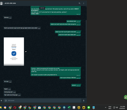Select message "main nya di olimpus 1000 kka"

click(x=70, y=78)
